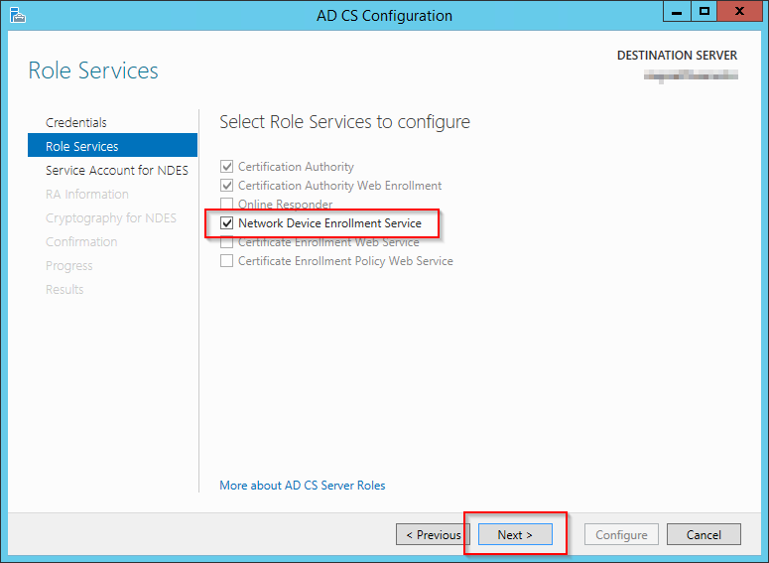769x563 pixels.
Task: Click the Next button
Action: tap(515, 534)
